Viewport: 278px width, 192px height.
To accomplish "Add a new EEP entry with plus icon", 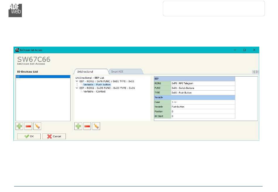I will point(78,126).
